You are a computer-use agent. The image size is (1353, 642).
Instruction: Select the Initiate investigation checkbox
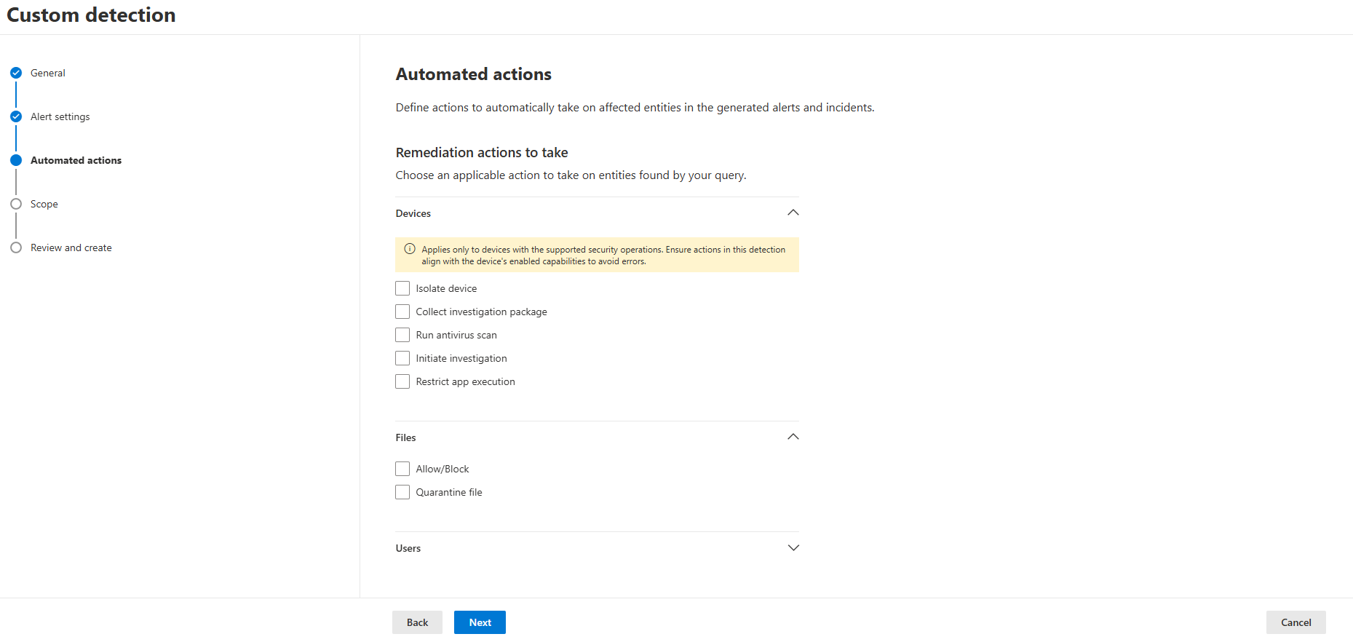coord(402,358)
